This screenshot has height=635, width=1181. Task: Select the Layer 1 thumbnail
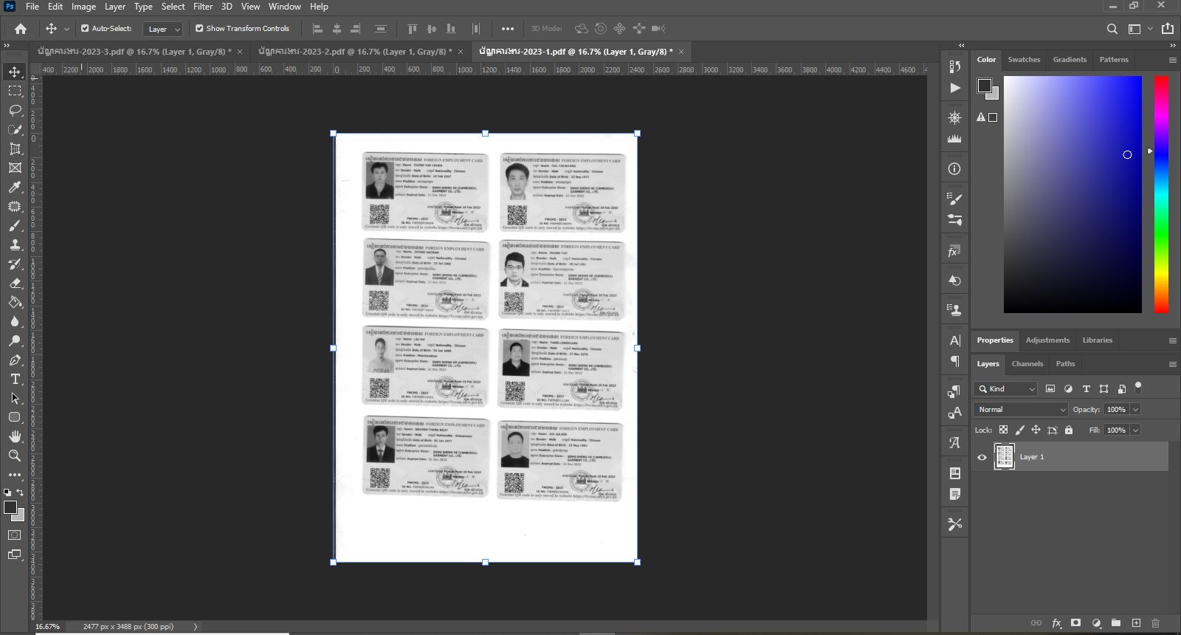(1005, 457)
